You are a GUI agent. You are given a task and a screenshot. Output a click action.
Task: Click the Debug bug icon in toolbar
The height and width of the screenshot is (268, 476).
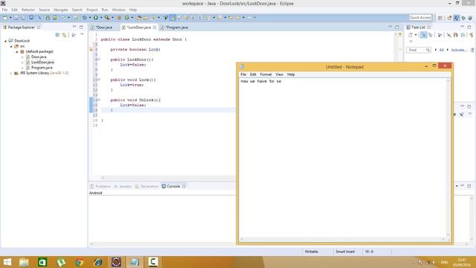pyautogui.click(x=84, y=18)
